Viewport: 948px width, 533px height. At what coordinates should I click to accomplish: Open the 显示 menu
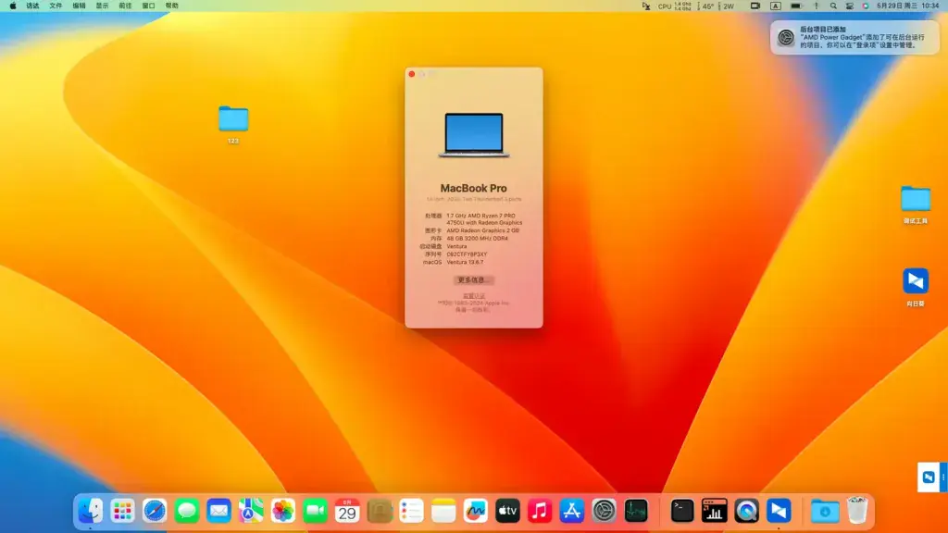102,6
